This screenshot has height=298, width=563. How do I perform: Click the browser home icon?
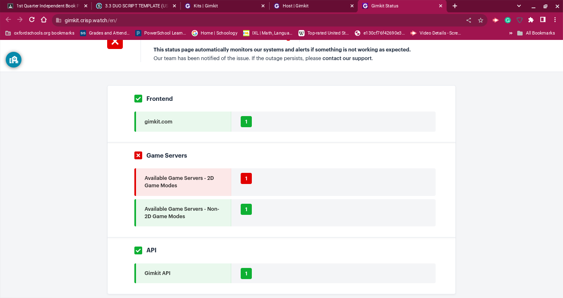click(44, 20)
